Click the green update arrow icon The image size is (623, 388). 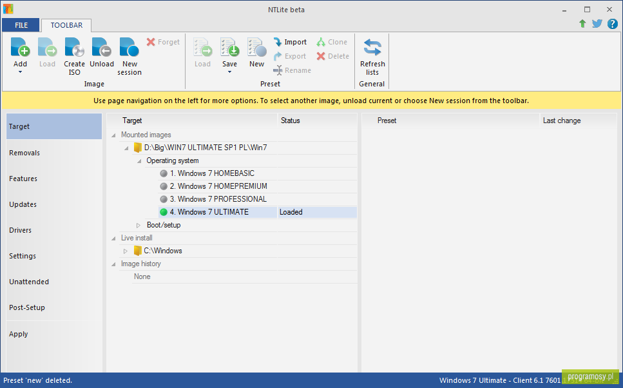click(582, 23)
